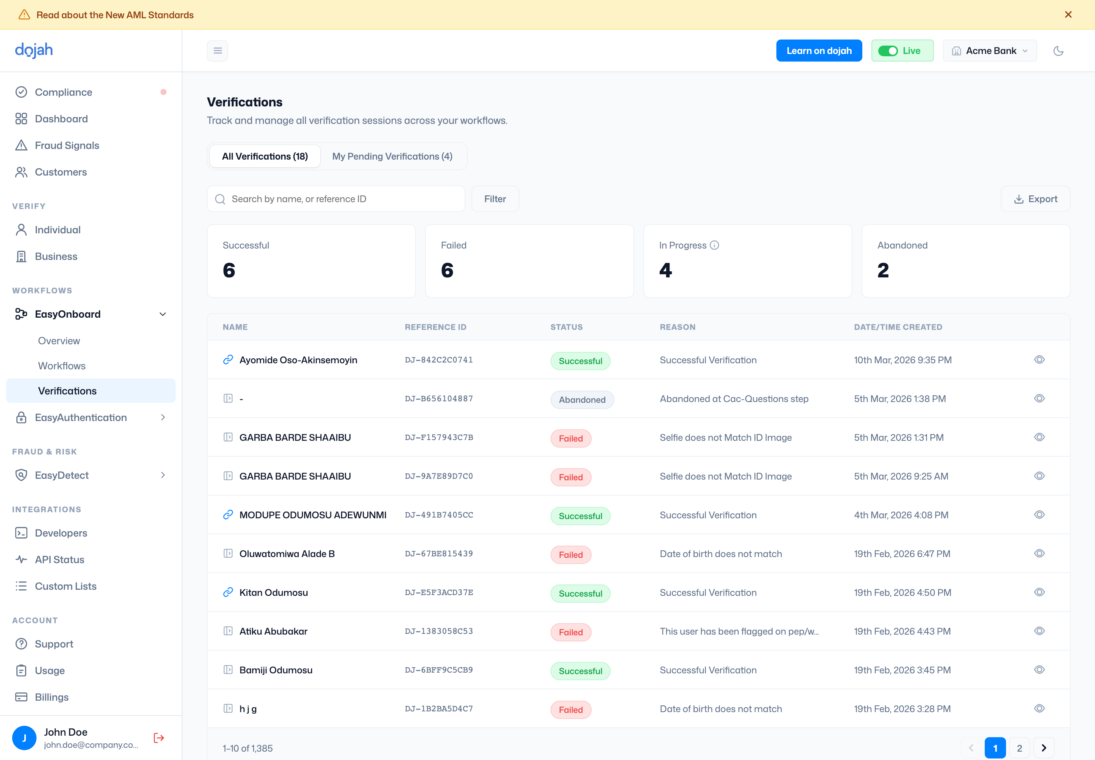View h j g row with eye icon
This screenshot has width=1095, height=760.
(x=1039, y=709)
